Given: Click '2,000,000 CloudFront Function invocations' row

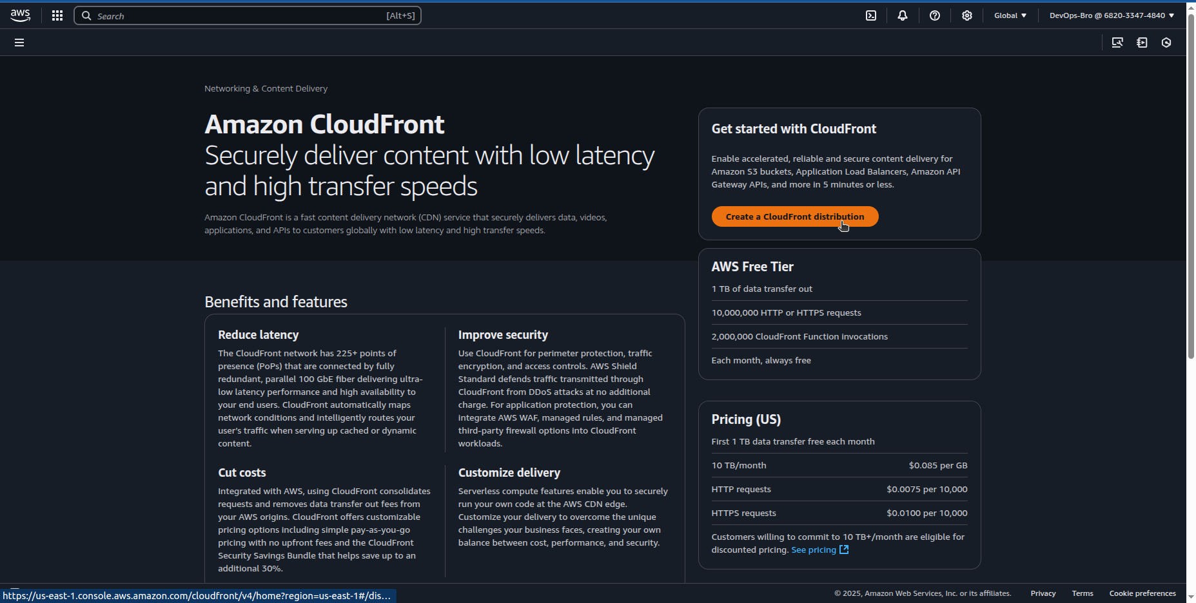Looking at the screenshot, I should coord(839,336).
